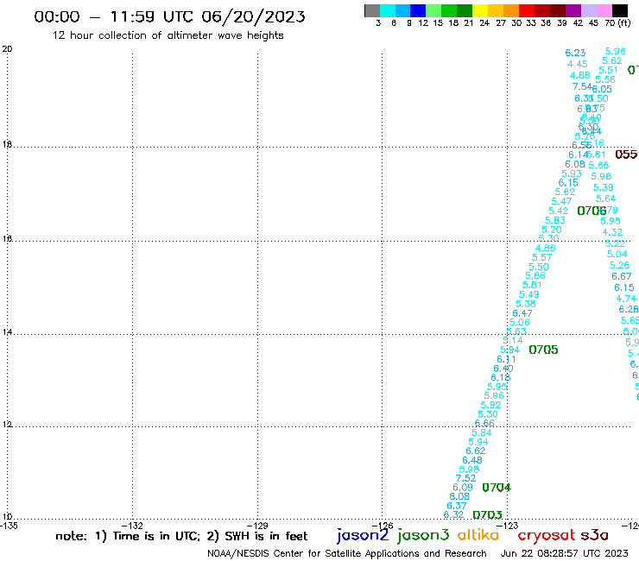639x561 pixels.
Task: Click the wave height value 6.47
Action: point(522,313)
